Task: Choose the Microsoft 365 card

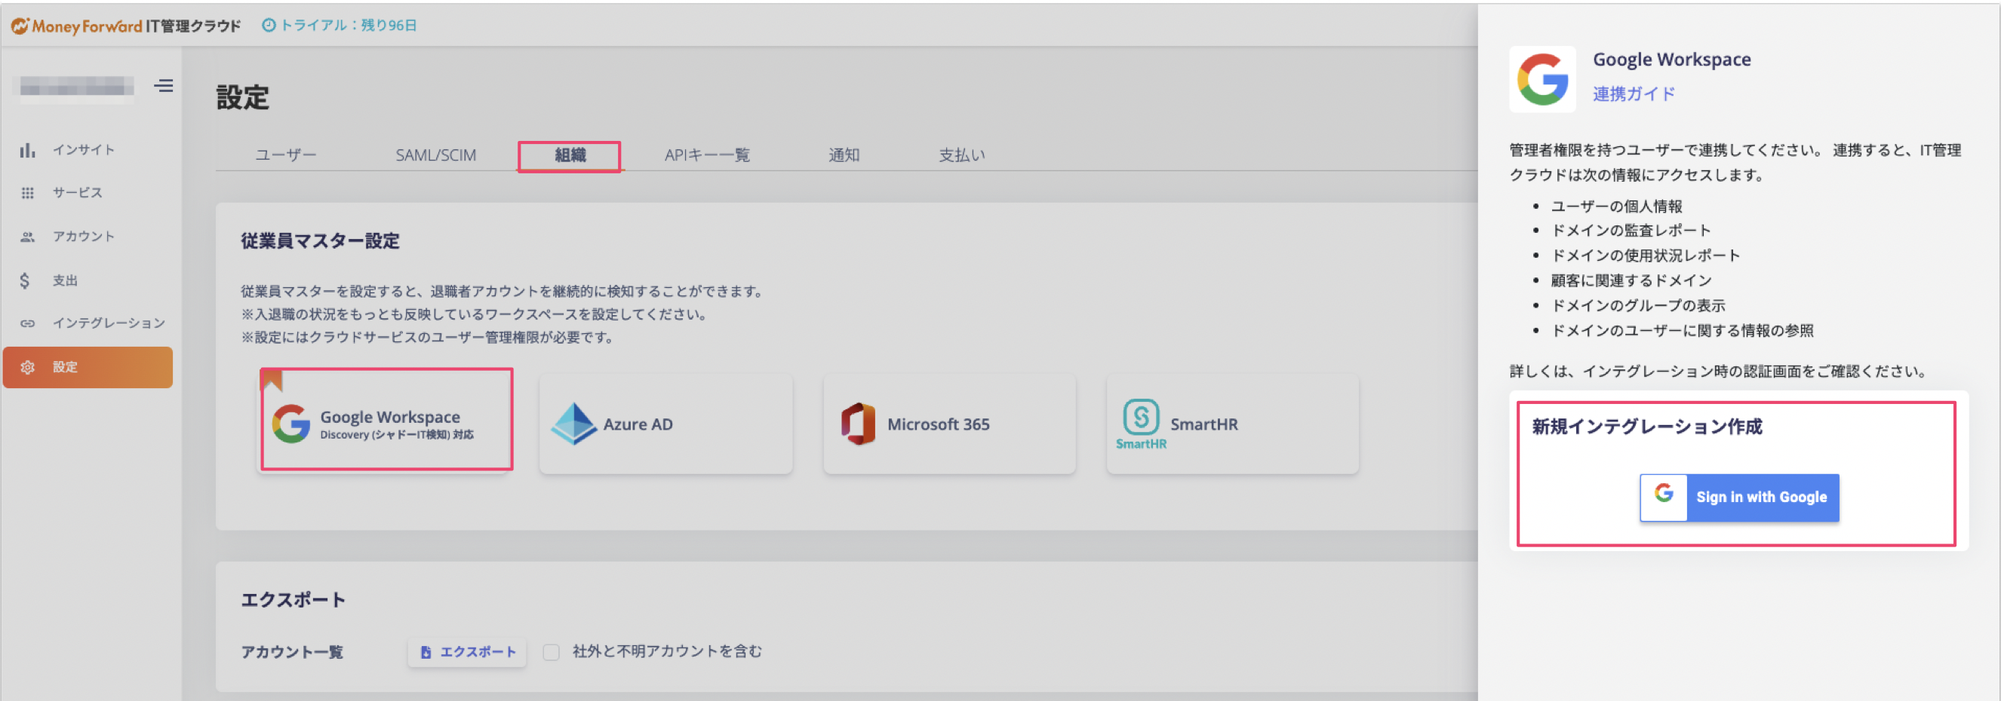Action: 949,424
